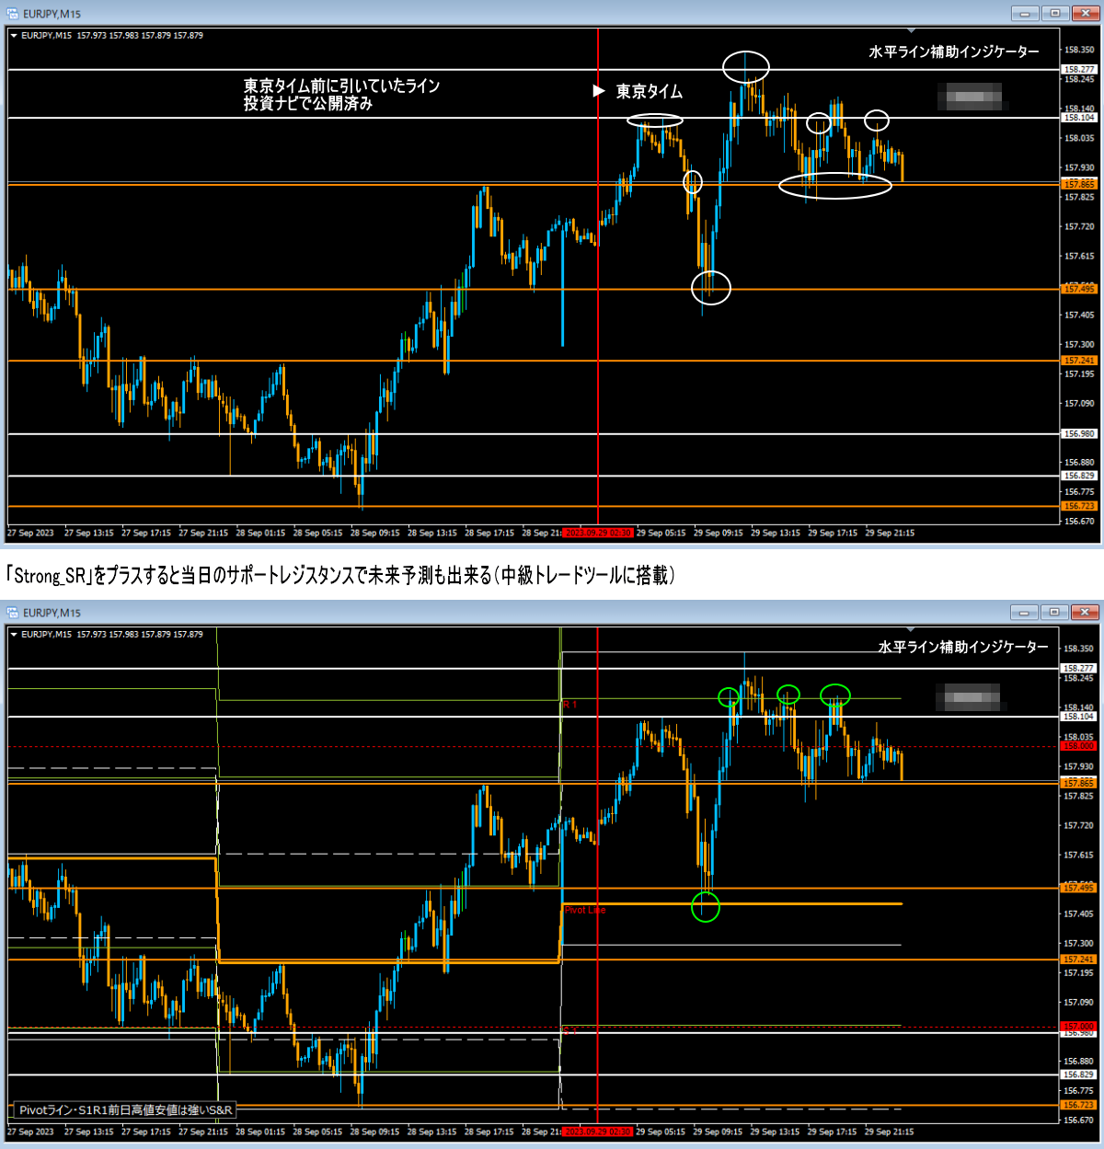Viewport: 1104px width, 1149px height.
Task: Select the red R1 label in bottom chart
Action: [x=570, y=704]
